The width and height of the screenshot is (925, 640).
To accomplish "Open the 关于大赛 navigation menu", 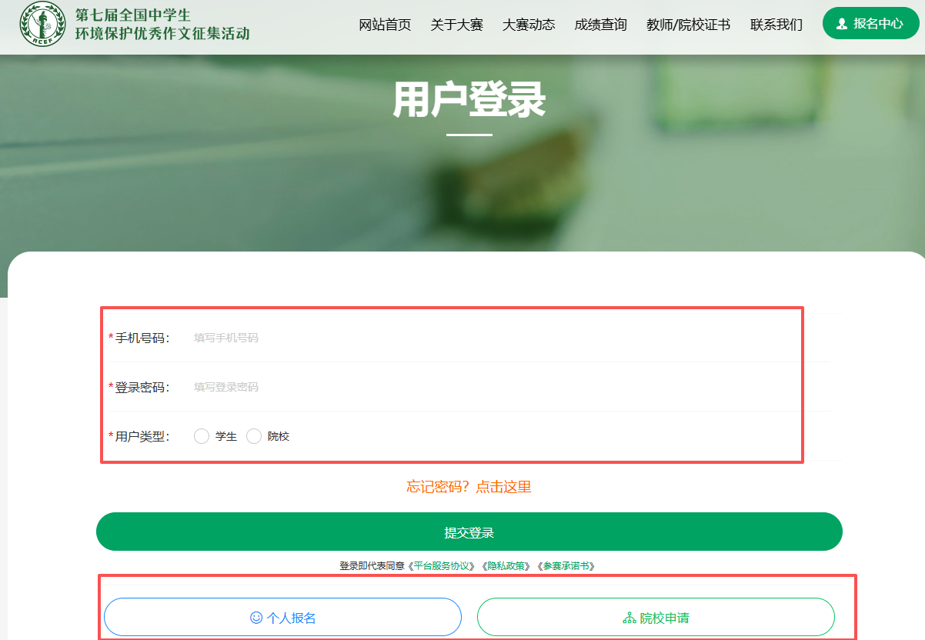I will [x=456, y=25].
